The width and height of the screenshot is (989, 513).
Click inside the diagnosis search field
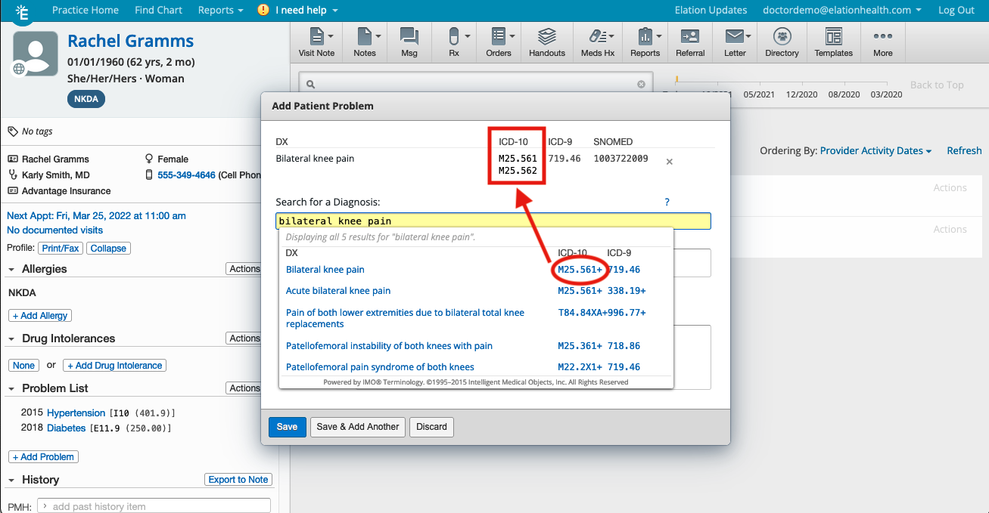492,221
